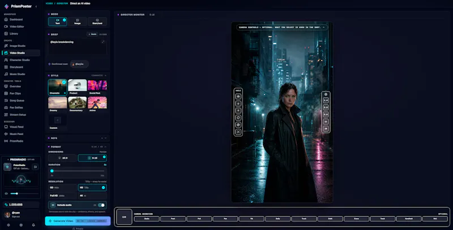Select HD 720p resolution
Screen dimensions: 453x230
pos(92,188)
